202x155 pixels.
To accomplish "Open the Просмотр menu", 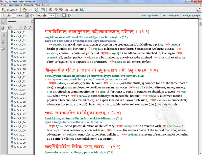I will pos(28,5).
